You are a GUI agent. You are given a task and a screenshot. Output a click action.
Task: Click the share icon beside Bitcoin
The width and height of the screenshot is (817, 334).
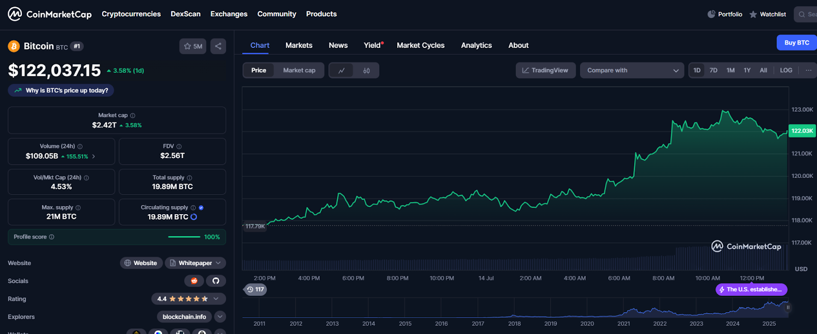(x=218, y=46)
